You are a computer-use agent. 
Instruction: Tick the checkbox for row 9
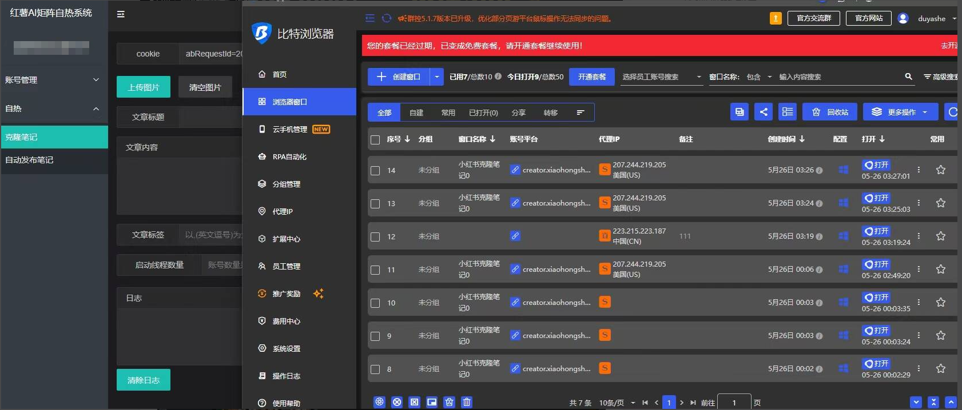375,336
